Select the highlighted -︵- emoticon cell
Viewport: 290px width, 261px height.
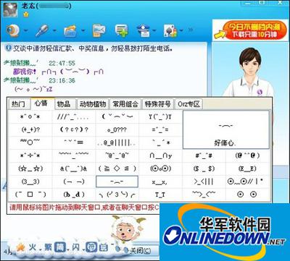click(x=117, y=181)
